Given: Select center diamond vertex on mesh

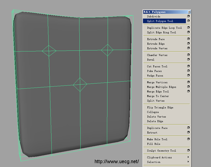Looking at the screenshot, I should pos(80,85).
